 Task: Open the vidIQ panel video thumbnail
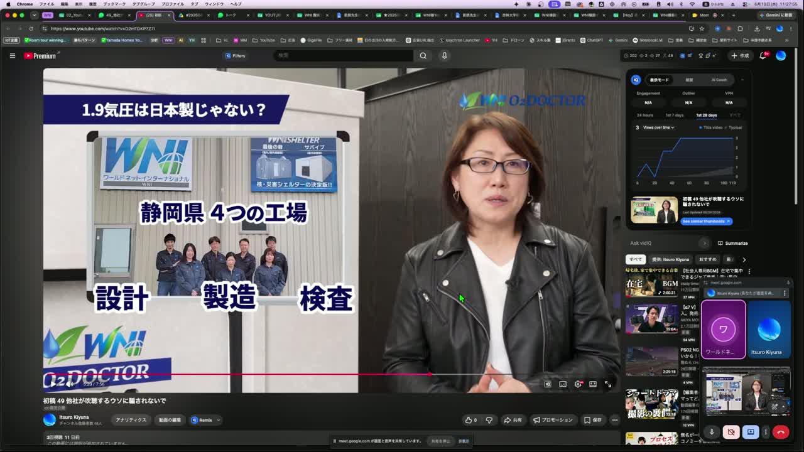pos(654,211)
